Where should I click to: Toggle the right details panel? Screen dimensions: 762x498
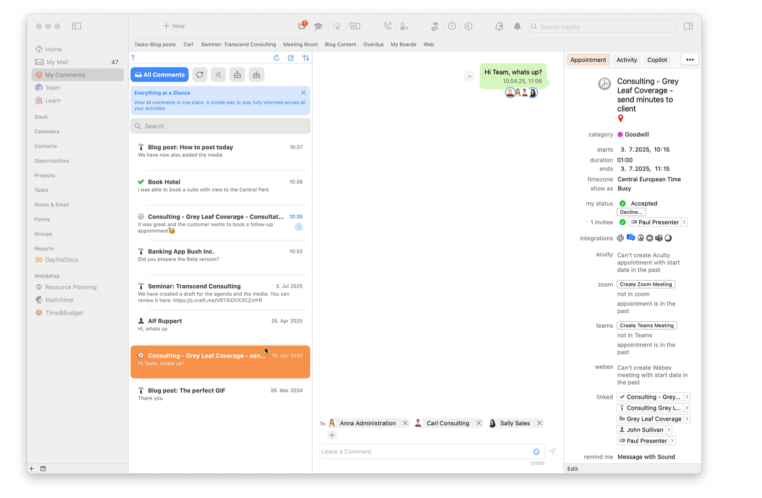[x=688, y=27]
